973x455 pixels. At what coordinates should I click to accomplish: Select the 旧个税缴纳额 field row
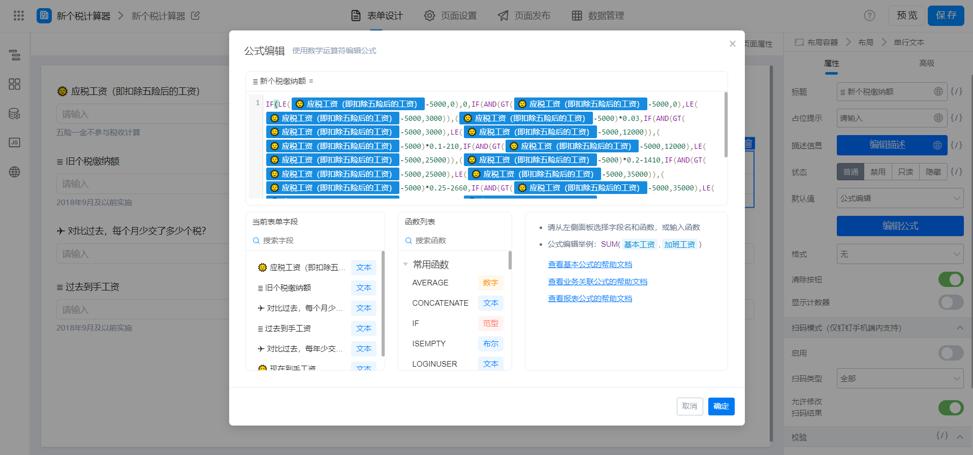point(315,288)
